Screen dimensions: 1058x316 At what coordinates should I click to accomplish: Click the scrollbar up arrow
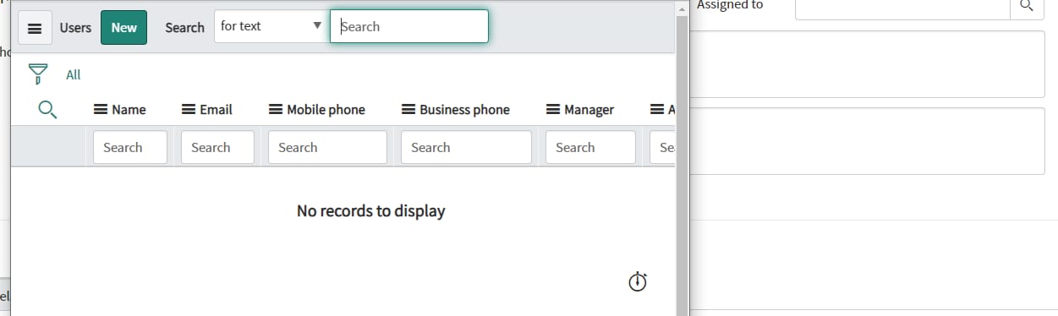click(x=682, y=8)
